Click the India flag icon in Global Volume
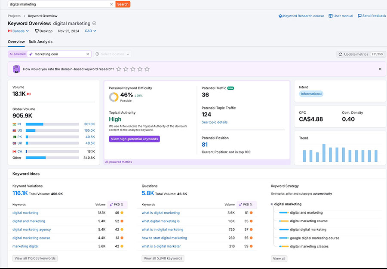Viewport: 387px width, 269px height. pos(14,124)
